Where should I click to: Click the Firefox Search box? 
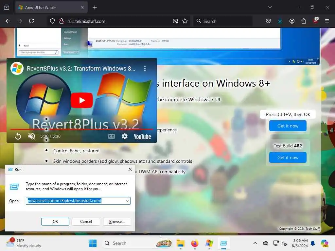(x=223, y=21)
